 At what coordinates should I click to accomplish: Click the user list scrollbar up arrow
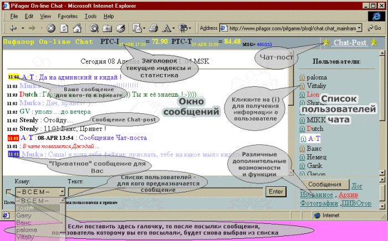pyautogui.click(x=382, y=53)
